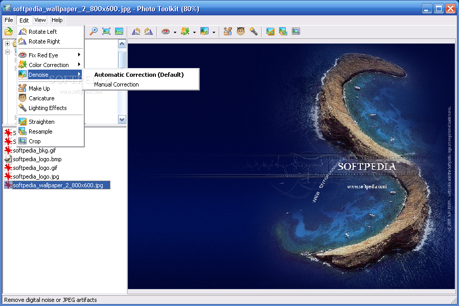The width and height of the screenshot is (459, 306).
Task: Choose Straighten from Edit menu
Action: click(x=51, y=122)
